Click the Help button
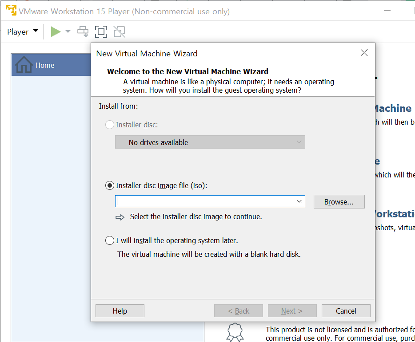 120,311
